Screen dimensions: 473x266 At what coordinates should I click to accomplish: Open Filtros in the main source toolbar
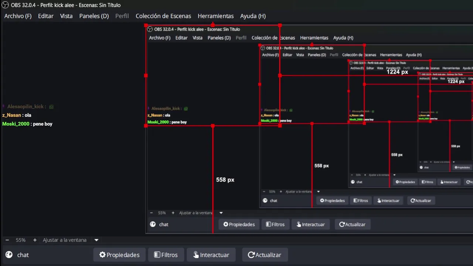click(166, 255)
